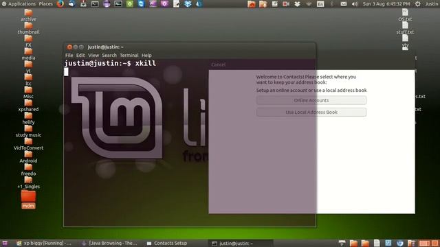This screenshot has width=440, height=247.
Task: Open the purple orb launcher in top panel
Action: [107, 3]
